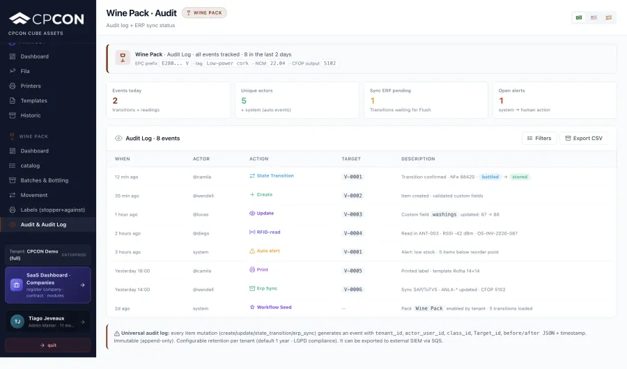Click the Auto alert warning icon
627x369 pixels.
(x=252, y=251)
